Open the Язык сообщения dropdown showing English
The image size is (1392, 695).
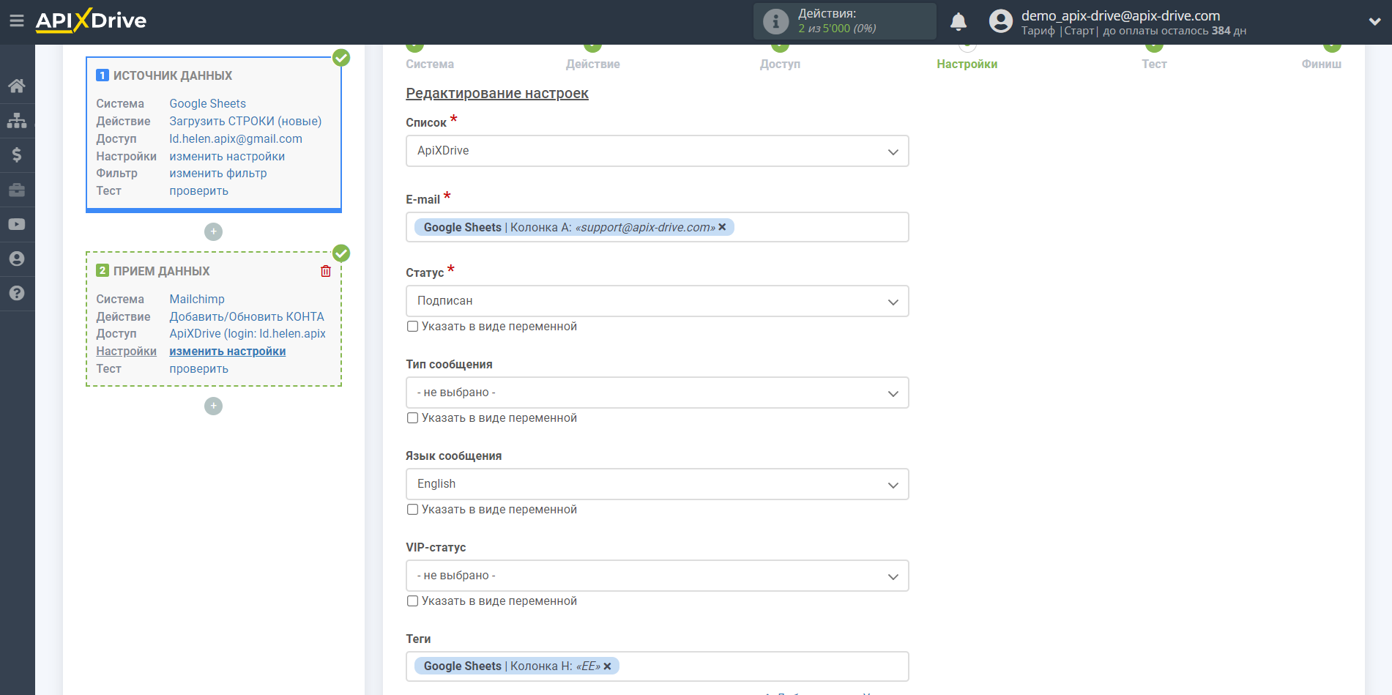[657, 484]
